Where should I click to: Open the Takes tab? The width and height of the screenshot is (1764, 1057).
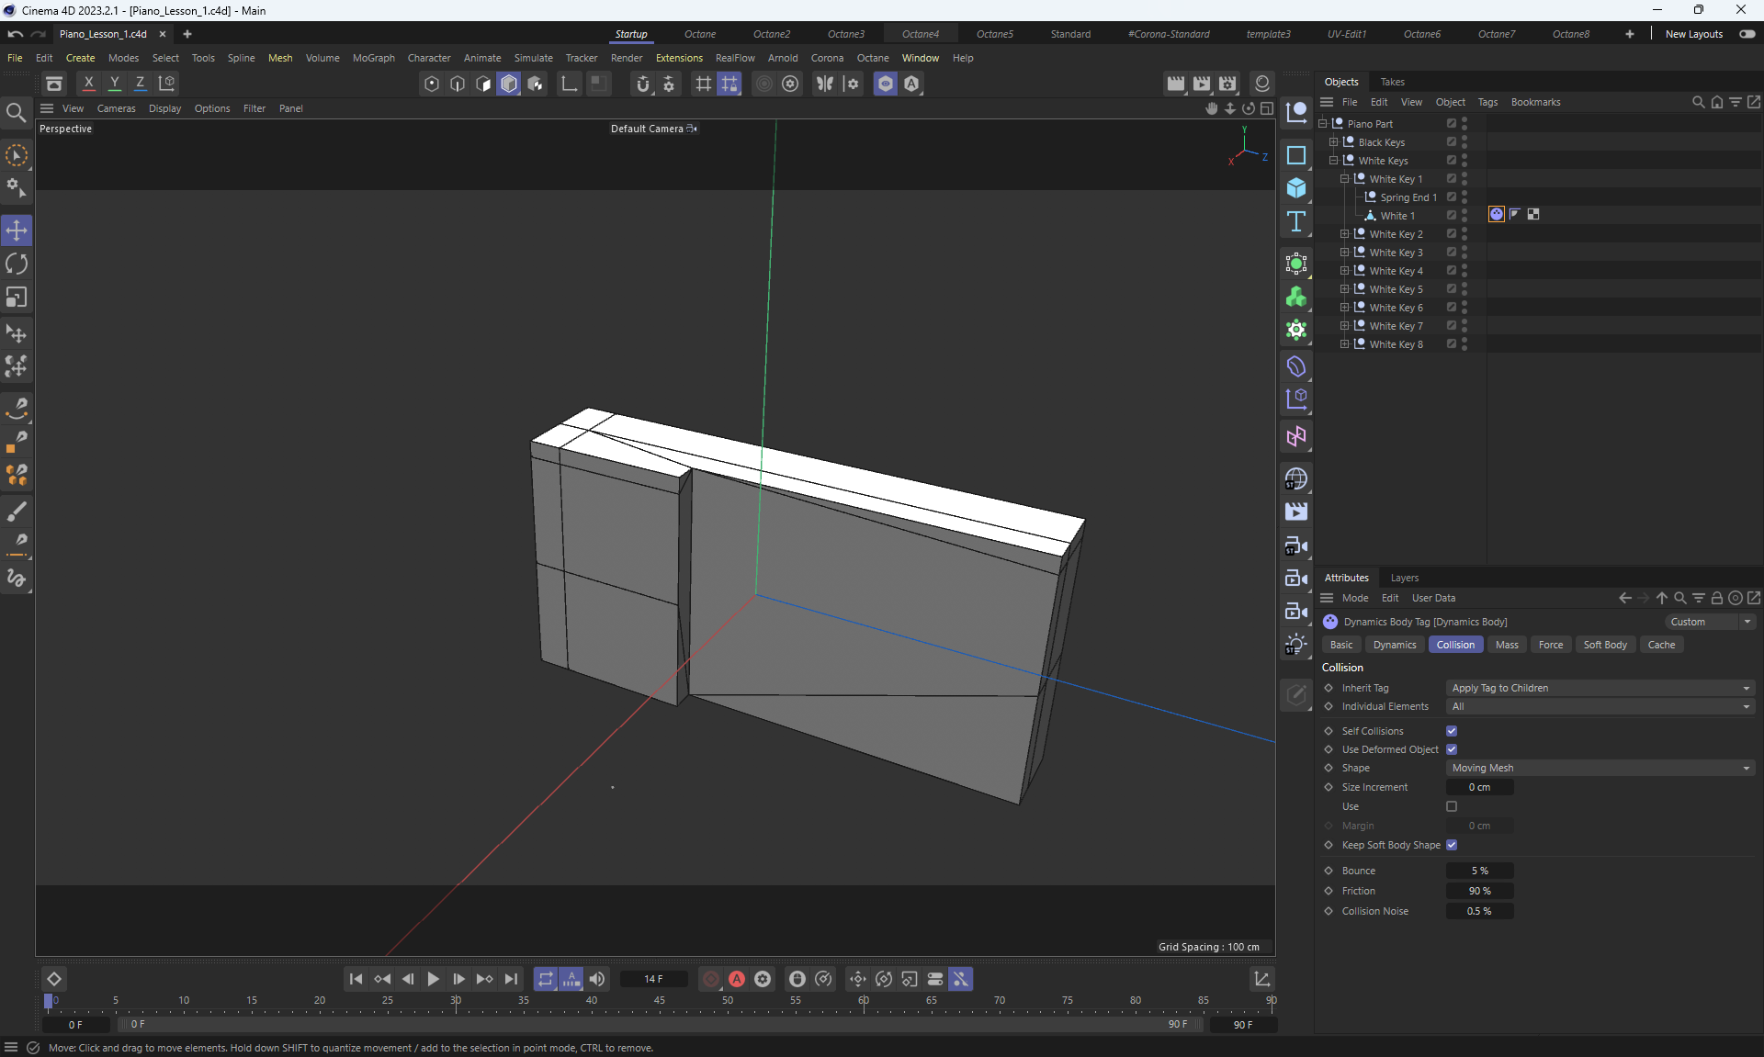point(1392,82)
